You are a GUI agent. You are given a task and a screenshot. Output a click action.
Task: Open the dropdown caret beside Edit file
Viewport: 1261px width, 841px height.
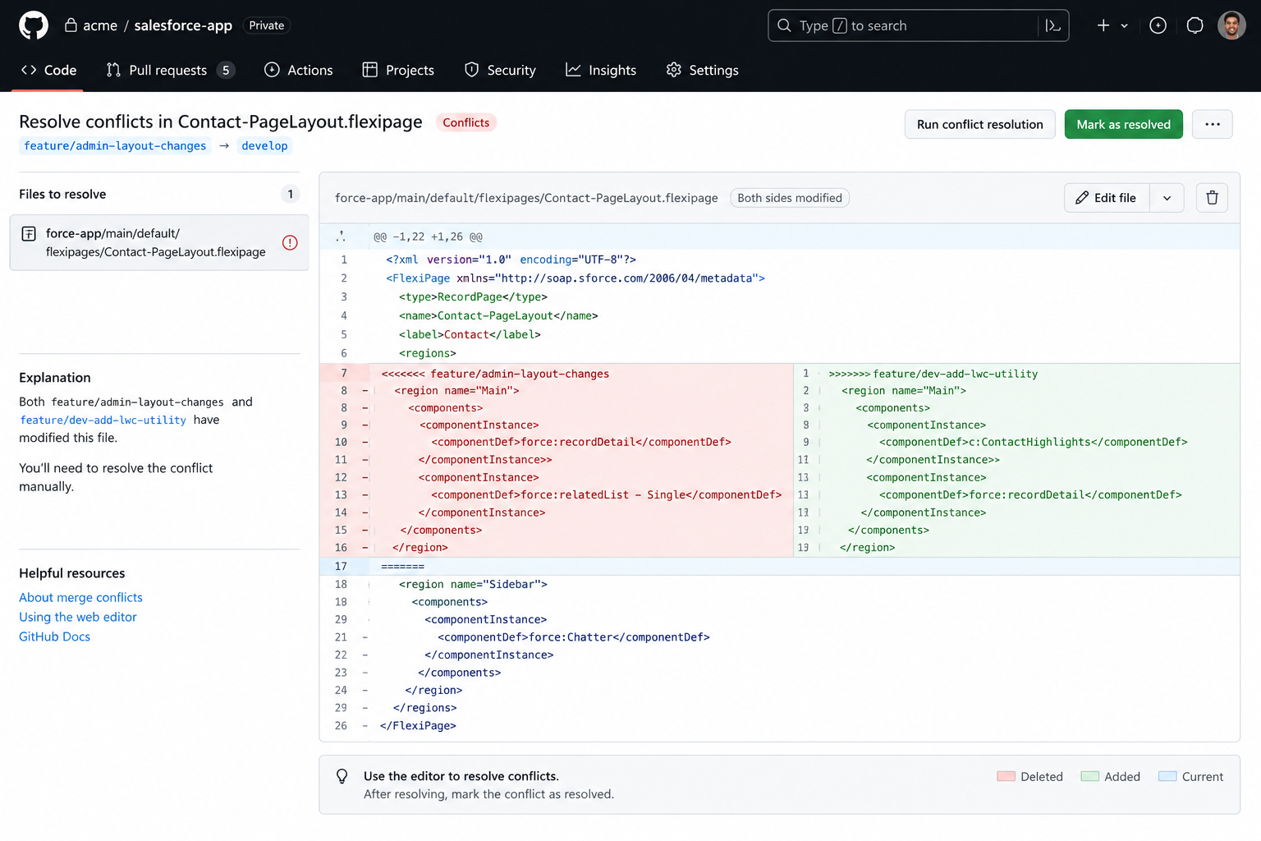(1167, 197)
